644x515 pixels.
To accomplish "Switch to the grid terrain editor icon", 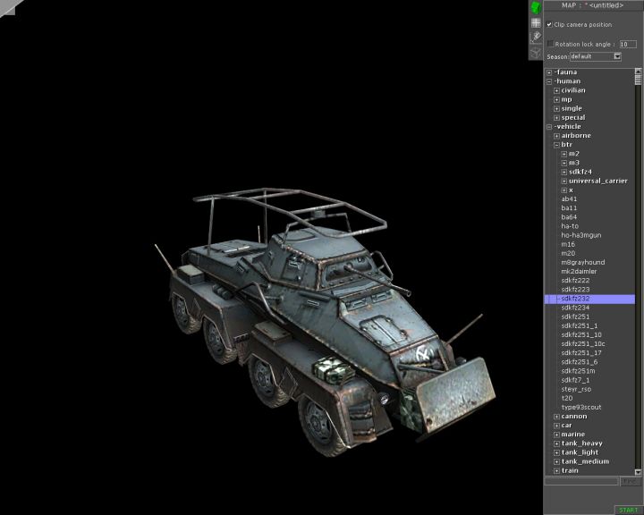I will (536, 23).
